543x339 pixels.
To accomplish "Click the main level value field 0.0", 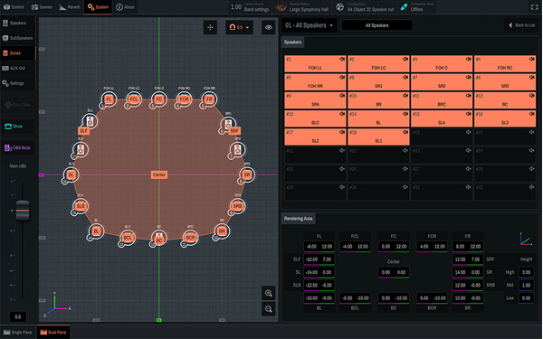I will click(x=18, y=316).
